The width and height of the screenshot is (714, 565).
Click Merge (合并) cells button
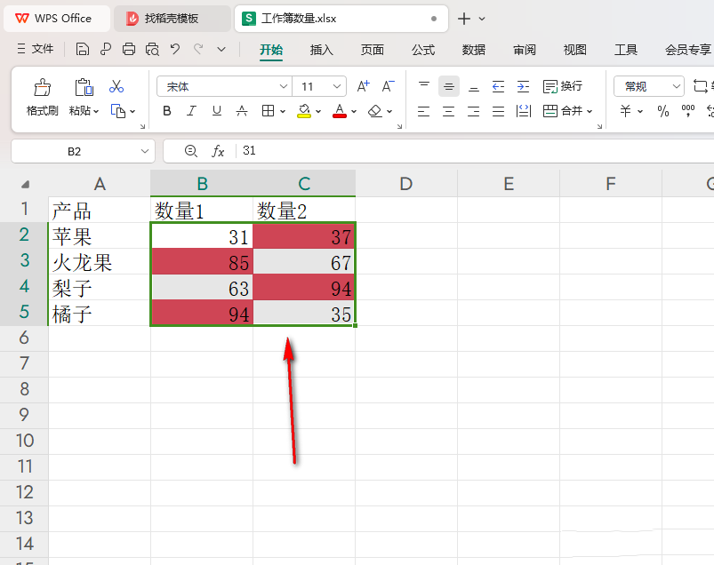tap(563, 111)
